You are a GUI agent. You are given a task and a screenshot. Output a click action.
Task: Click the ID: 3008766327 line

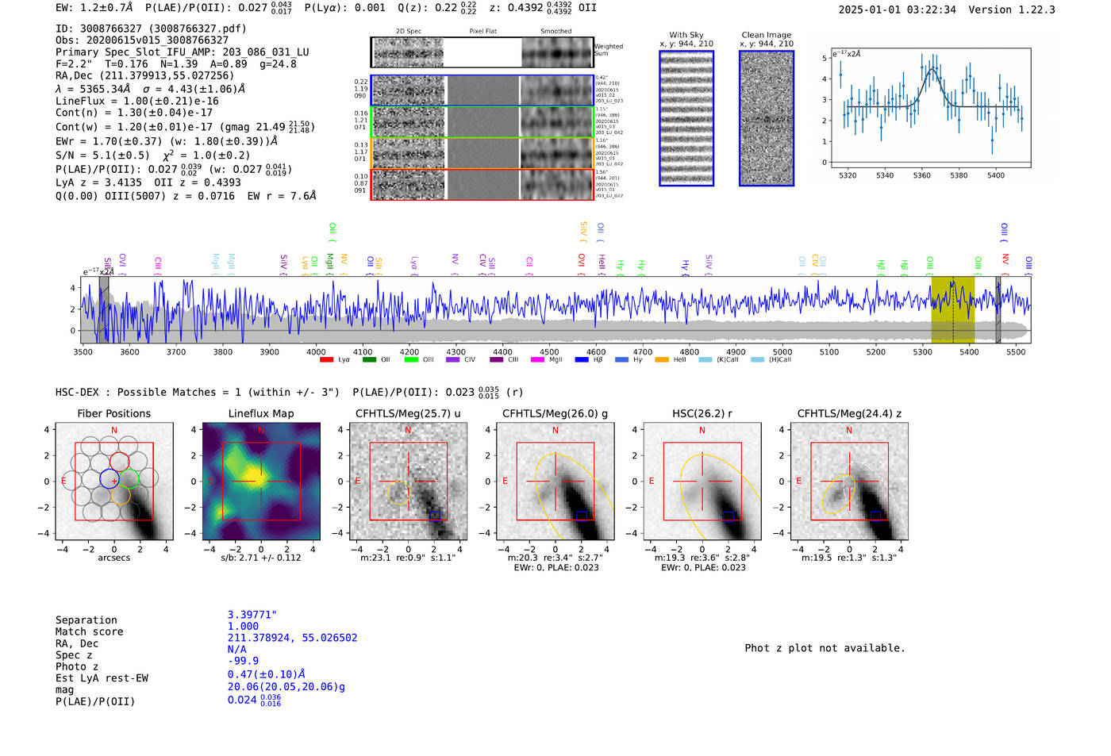151,29
